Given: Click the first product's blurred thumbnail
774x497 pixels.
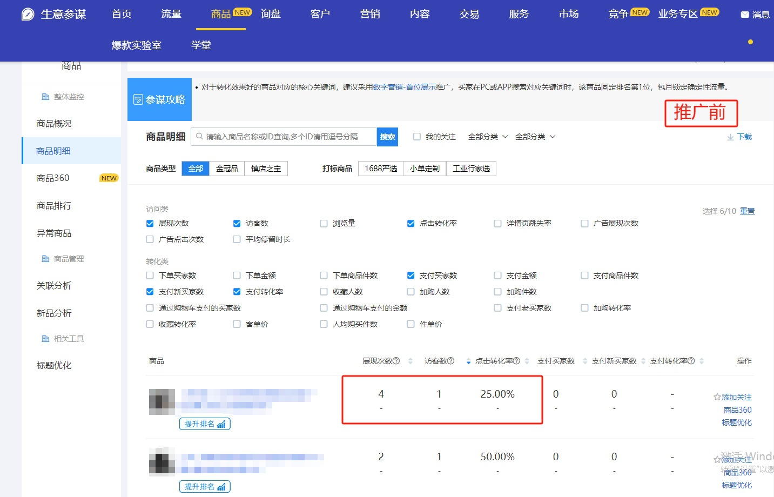Looking at the screenshot, I should click(162, 401).
